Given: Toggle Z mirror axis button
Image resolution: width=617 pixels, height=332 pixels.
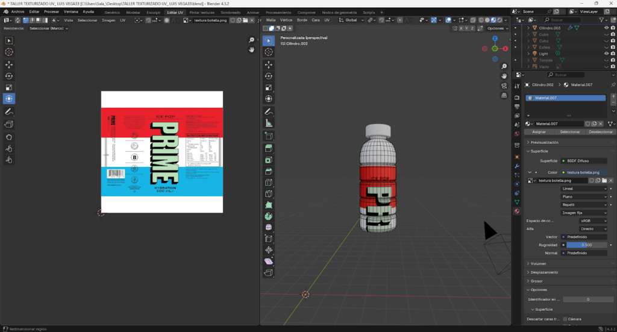Looking at the screenshot, I should (472, 28).
